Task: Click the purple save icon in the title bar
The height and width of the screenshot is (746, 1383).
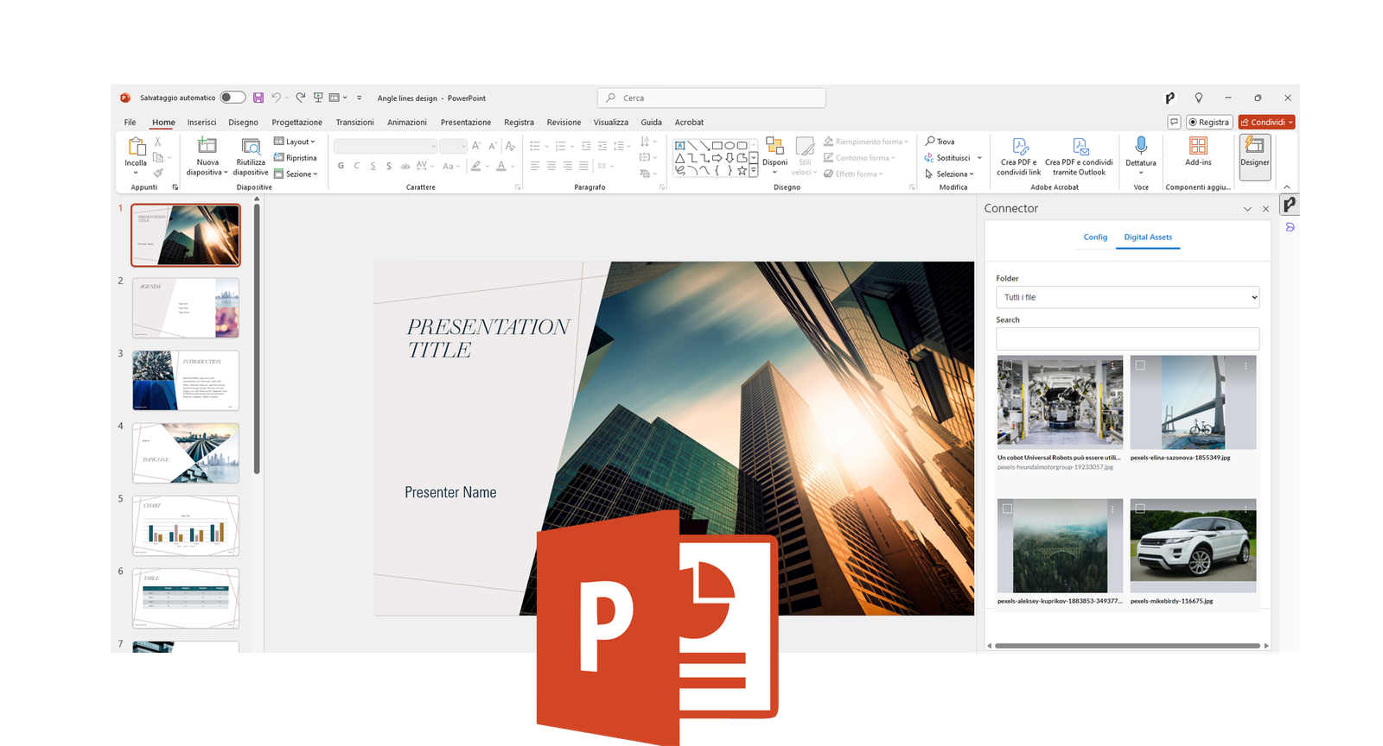Action: point(258,98)
